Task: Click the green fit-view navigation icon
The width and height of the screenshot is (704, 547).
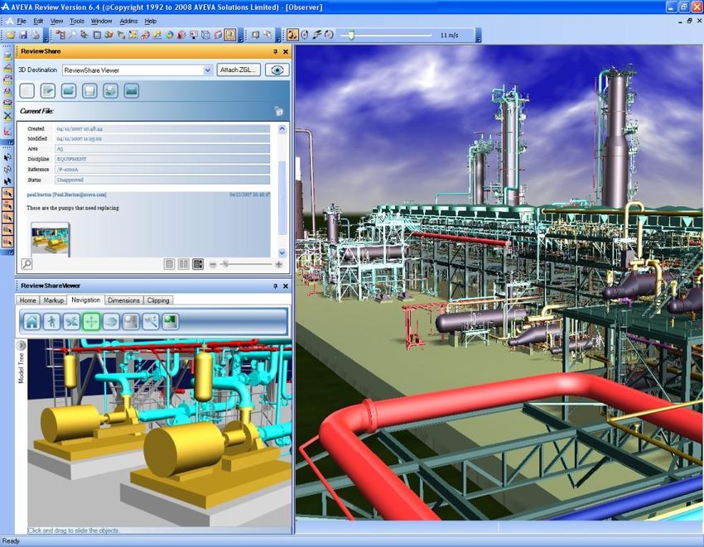Action: (x=170, y=321)
